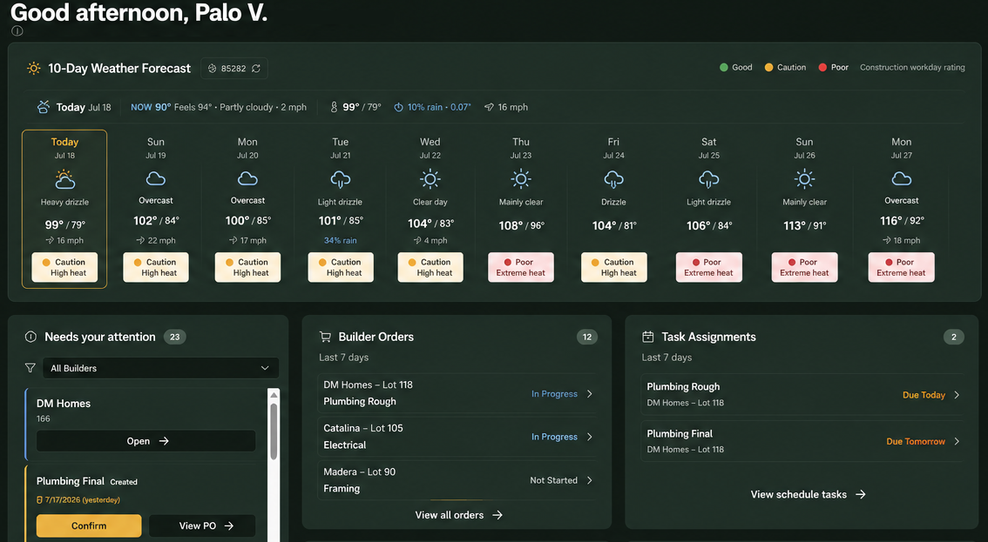This screenshot has height=542, width=988.
Task: Click the sun icon beside 10-Day Weather Forecast
Action: click(33, 68)
